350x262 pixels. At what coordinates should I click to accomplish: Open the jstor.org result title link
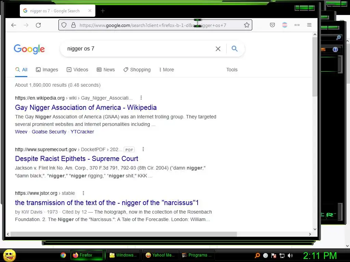pyautogui.click(x=107, y=203)
